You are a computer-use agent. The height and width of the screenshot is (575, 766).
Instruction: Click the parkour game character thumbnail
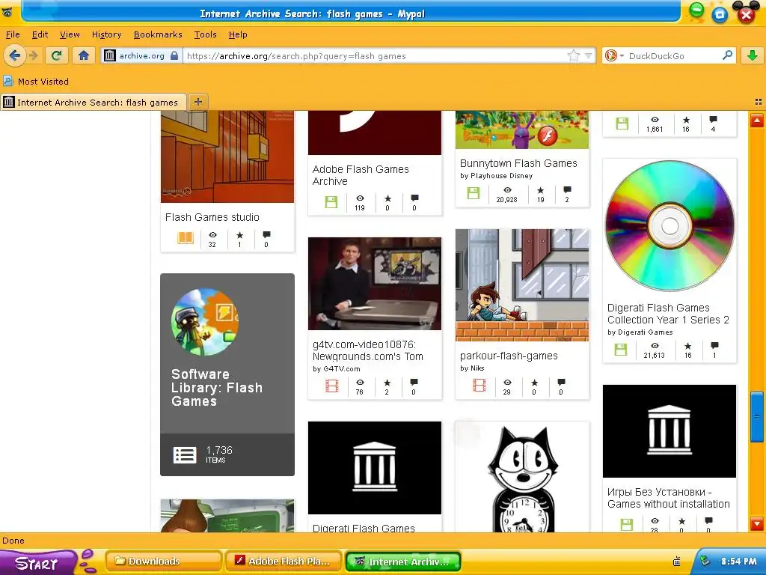click(x=521, y=285)
